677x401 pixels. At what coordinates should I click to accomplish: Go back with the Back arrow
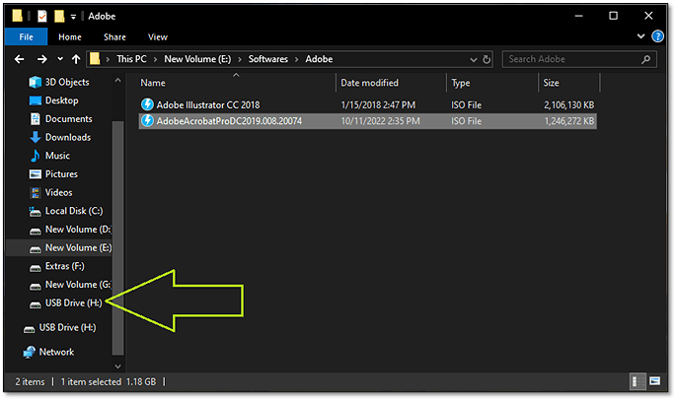pyautogui.click(x=20, y=59)
